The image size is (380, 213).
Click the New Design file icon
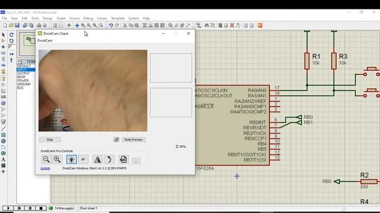[x=5, y=25]
